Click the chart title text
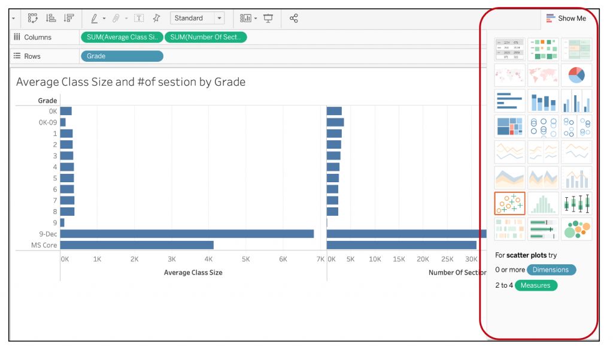The image size is (613, 353). [131, 82]
